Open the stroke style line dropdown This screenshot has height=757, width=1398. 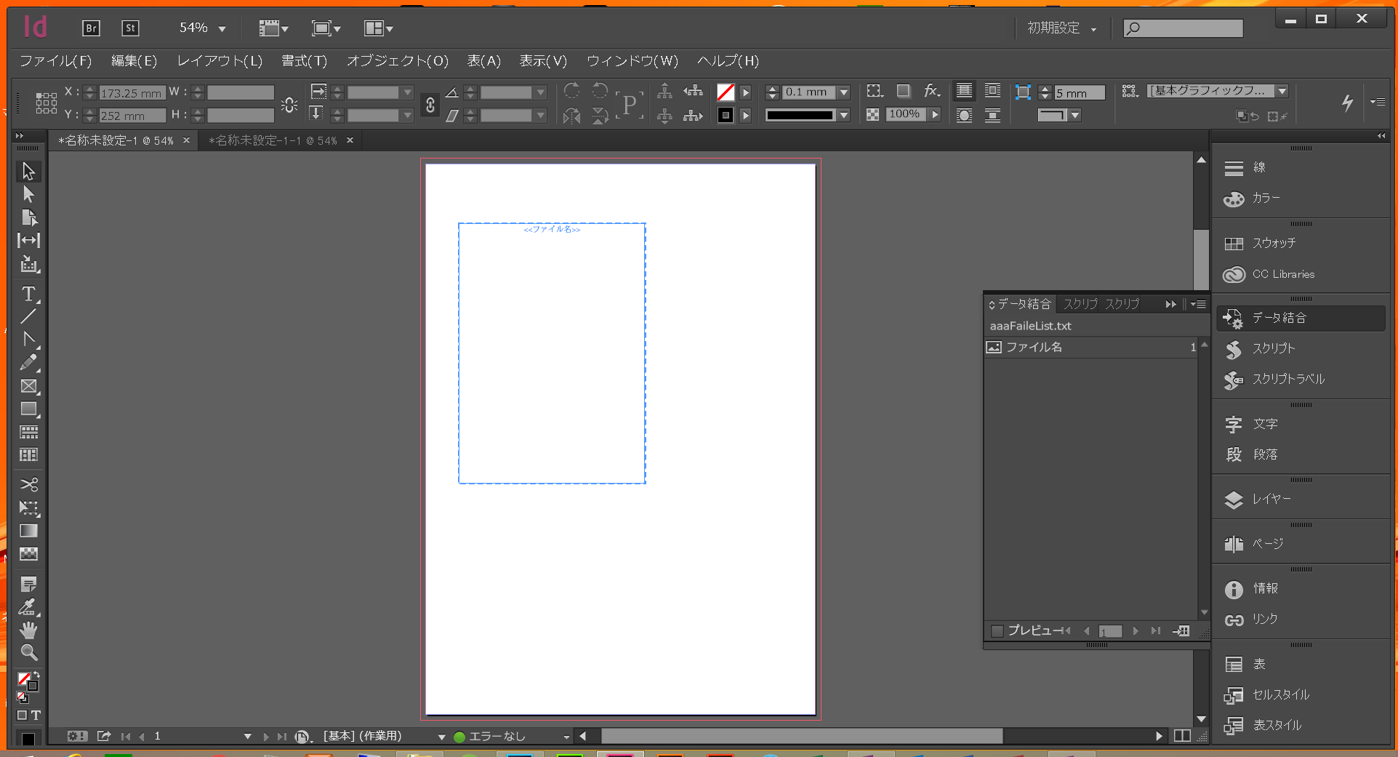tap(844, 115)
